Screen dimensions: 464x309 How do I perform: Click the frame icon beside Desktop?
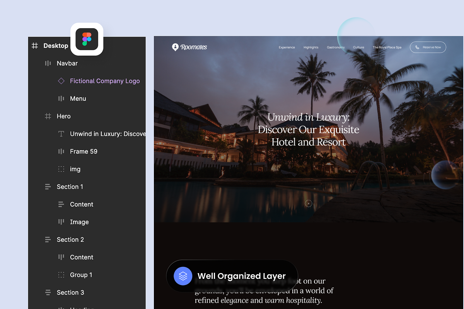click(x=35, y=46)
